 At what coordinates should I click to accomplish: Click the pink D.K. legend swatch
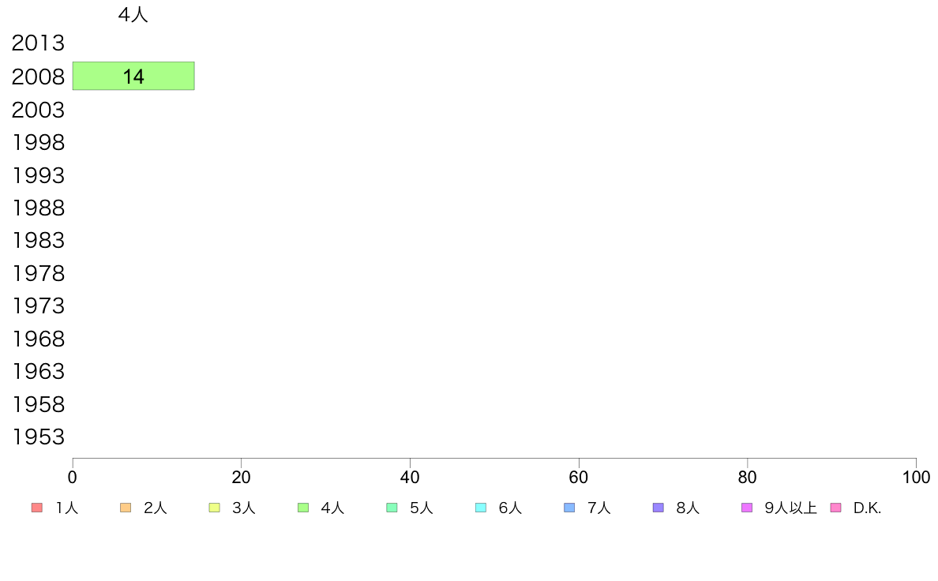836,508
